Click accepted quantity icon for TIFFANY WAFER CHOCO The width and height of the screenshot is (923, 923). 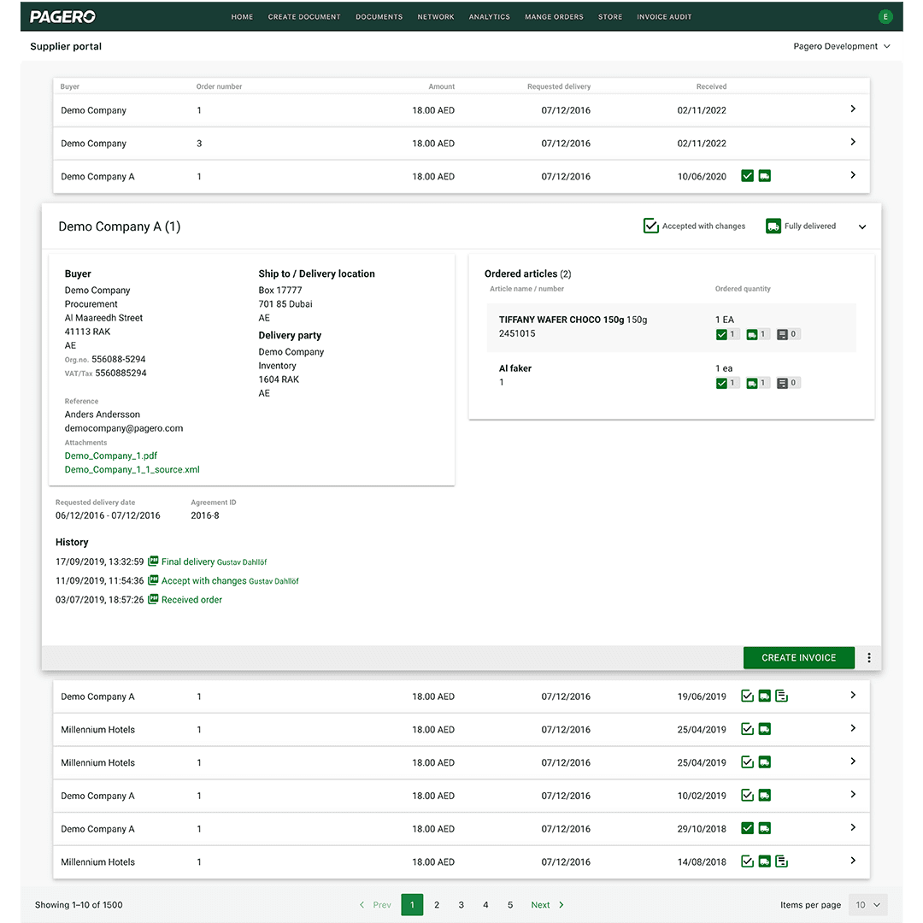[x=721, y=334]
